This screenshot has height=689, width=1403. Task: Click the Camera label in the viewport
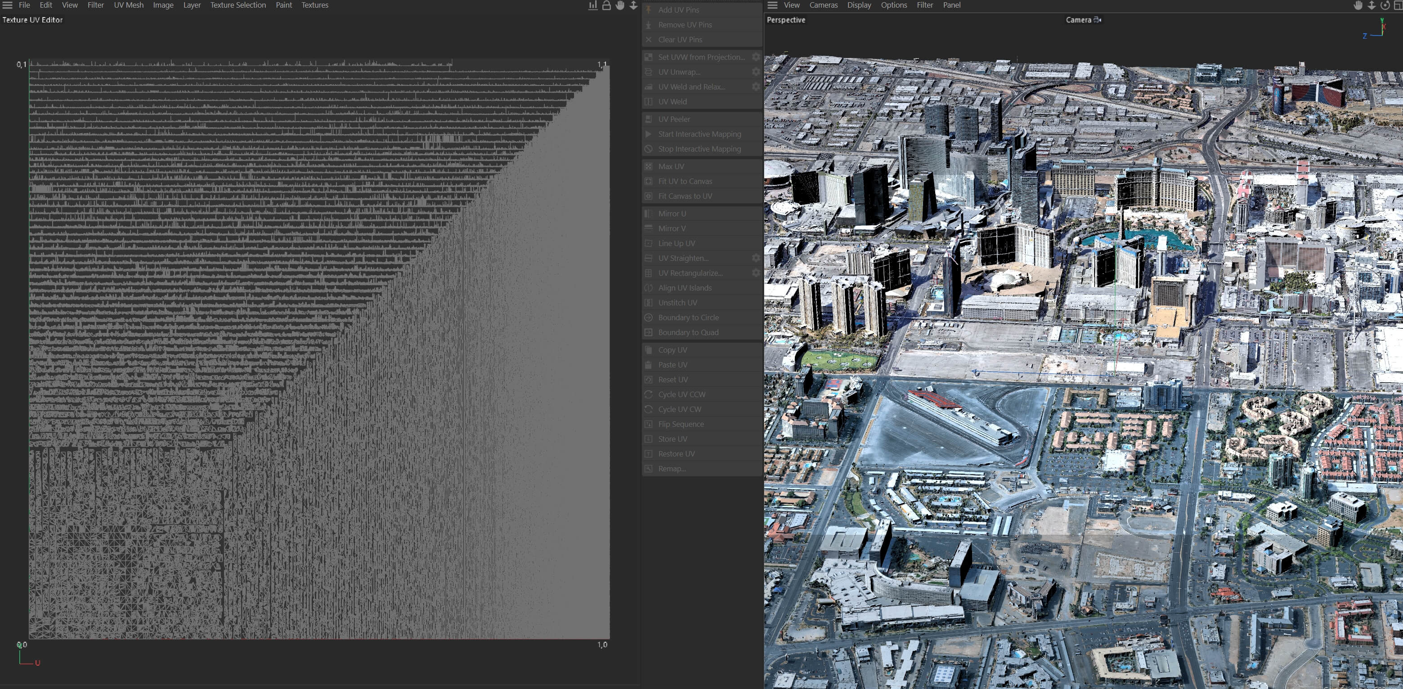(1078, 20)
